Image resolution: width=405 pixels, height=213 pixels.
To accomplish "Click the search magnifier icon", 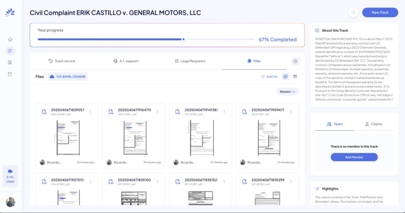I will [x=353, y=13].
